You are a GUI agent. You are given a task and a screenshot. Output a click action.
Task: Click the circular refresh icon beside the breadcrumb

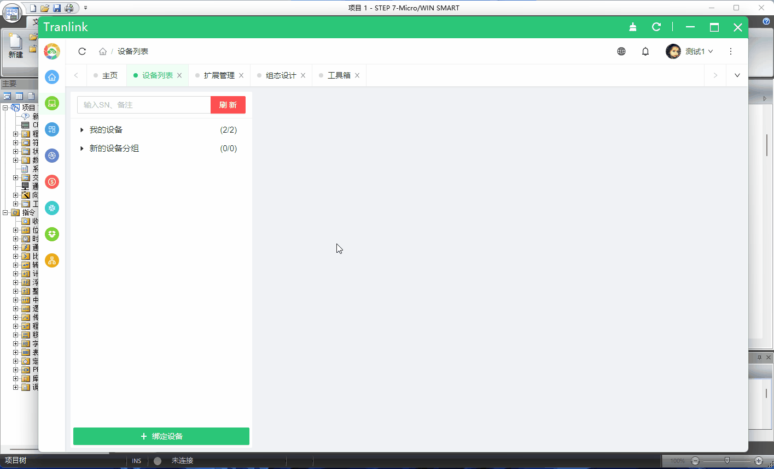tap(82, 51)
